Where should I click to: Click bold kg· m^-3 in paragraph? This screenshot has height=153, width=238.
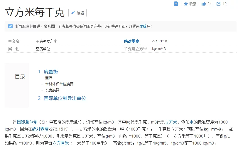[212, 129]
